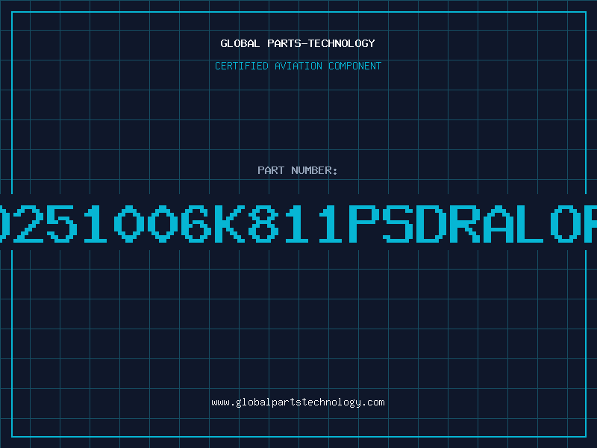
Task: Click the letter S in the part number
Action: tap(397, 223)
